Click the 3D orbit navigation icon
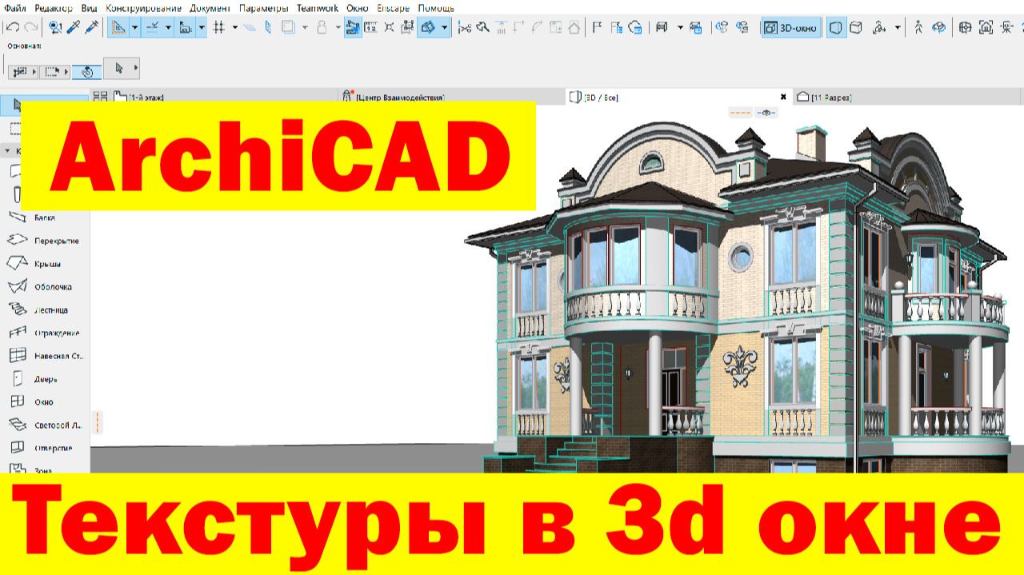 (878, 27)
